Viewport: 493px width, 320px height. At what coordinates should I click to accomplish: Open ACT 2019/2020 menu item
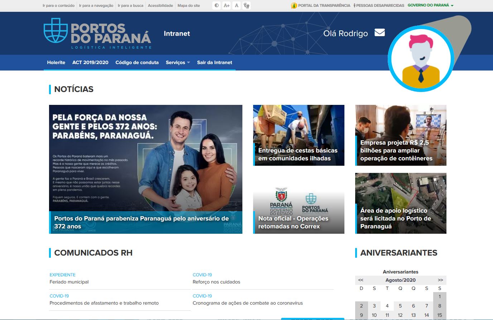(90, 62)
